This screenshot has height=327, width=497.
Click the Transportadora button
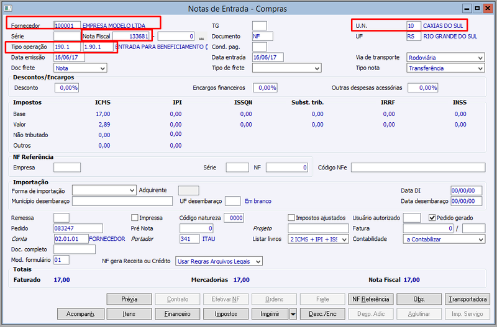click(x=468, y=299)
